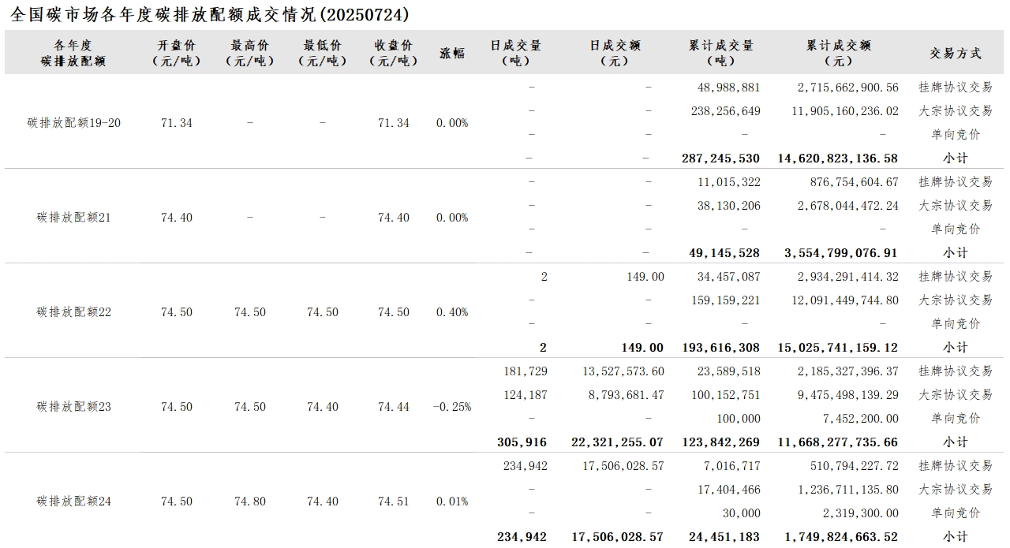Select the 碳排放配额21 row label
The width and height of the screenshot is (1010, 548).
tap(74, 218)
